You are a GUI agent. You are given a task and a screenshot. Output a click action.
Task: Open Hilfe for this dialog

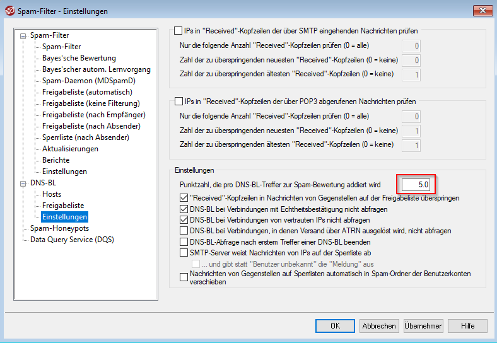coord(467,326)
